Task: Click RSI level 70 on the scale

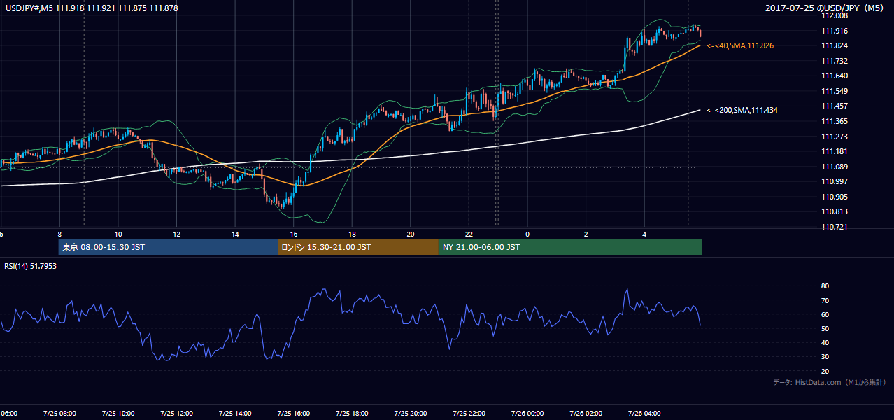Action: (825, 300)
